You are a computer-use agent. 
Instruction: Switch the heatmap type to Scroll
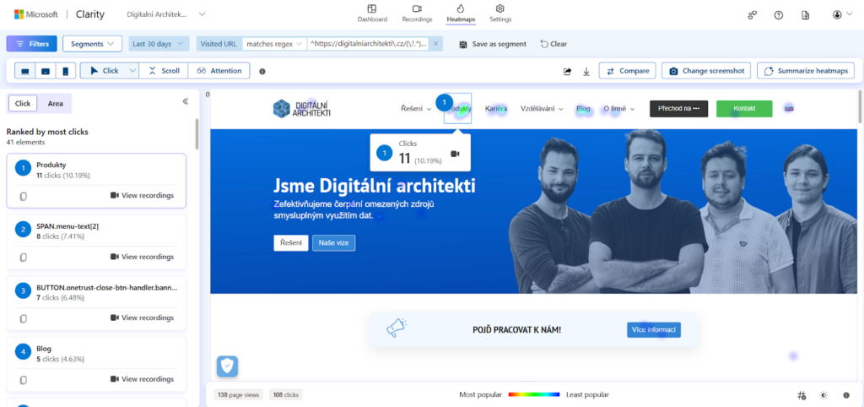click(x=164, y=71)
